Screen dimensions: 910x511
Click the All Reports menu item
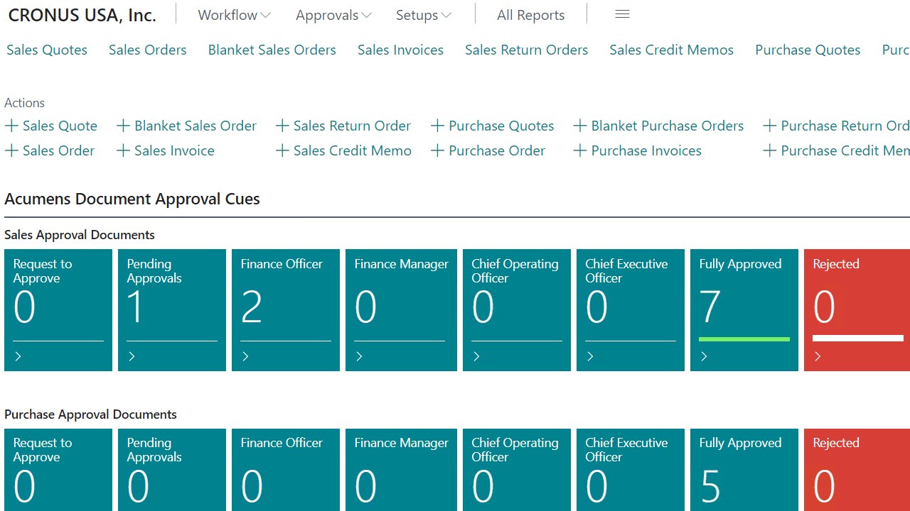530,14
